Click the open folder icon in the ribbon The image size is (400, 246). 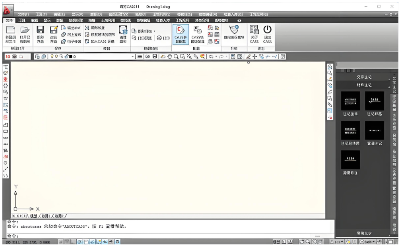point(25,30)
